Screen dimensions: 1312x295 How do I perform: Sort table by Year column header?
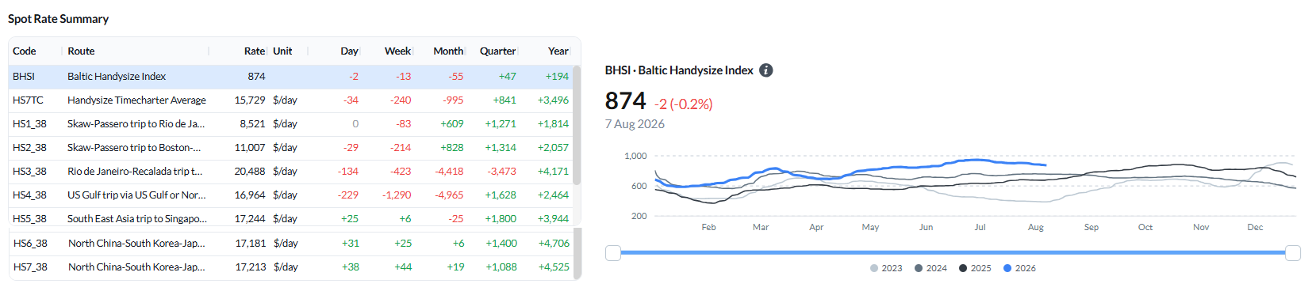coord(558,51)
